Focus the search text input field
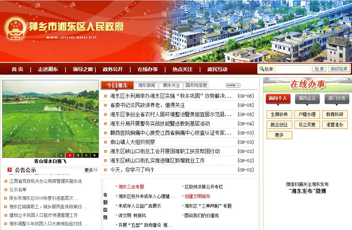The image size is (352, 230). pos(293,69)
